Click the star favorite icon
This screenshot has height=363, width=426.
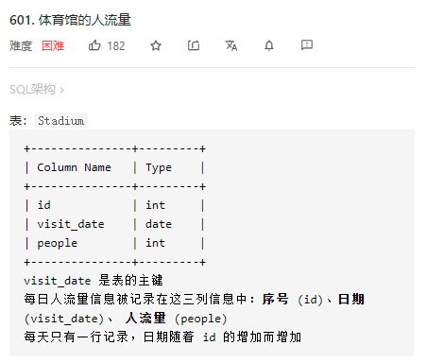156,46
